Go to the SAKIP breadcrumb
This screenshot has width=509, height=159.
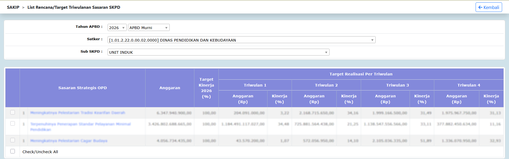click(13, 7)
